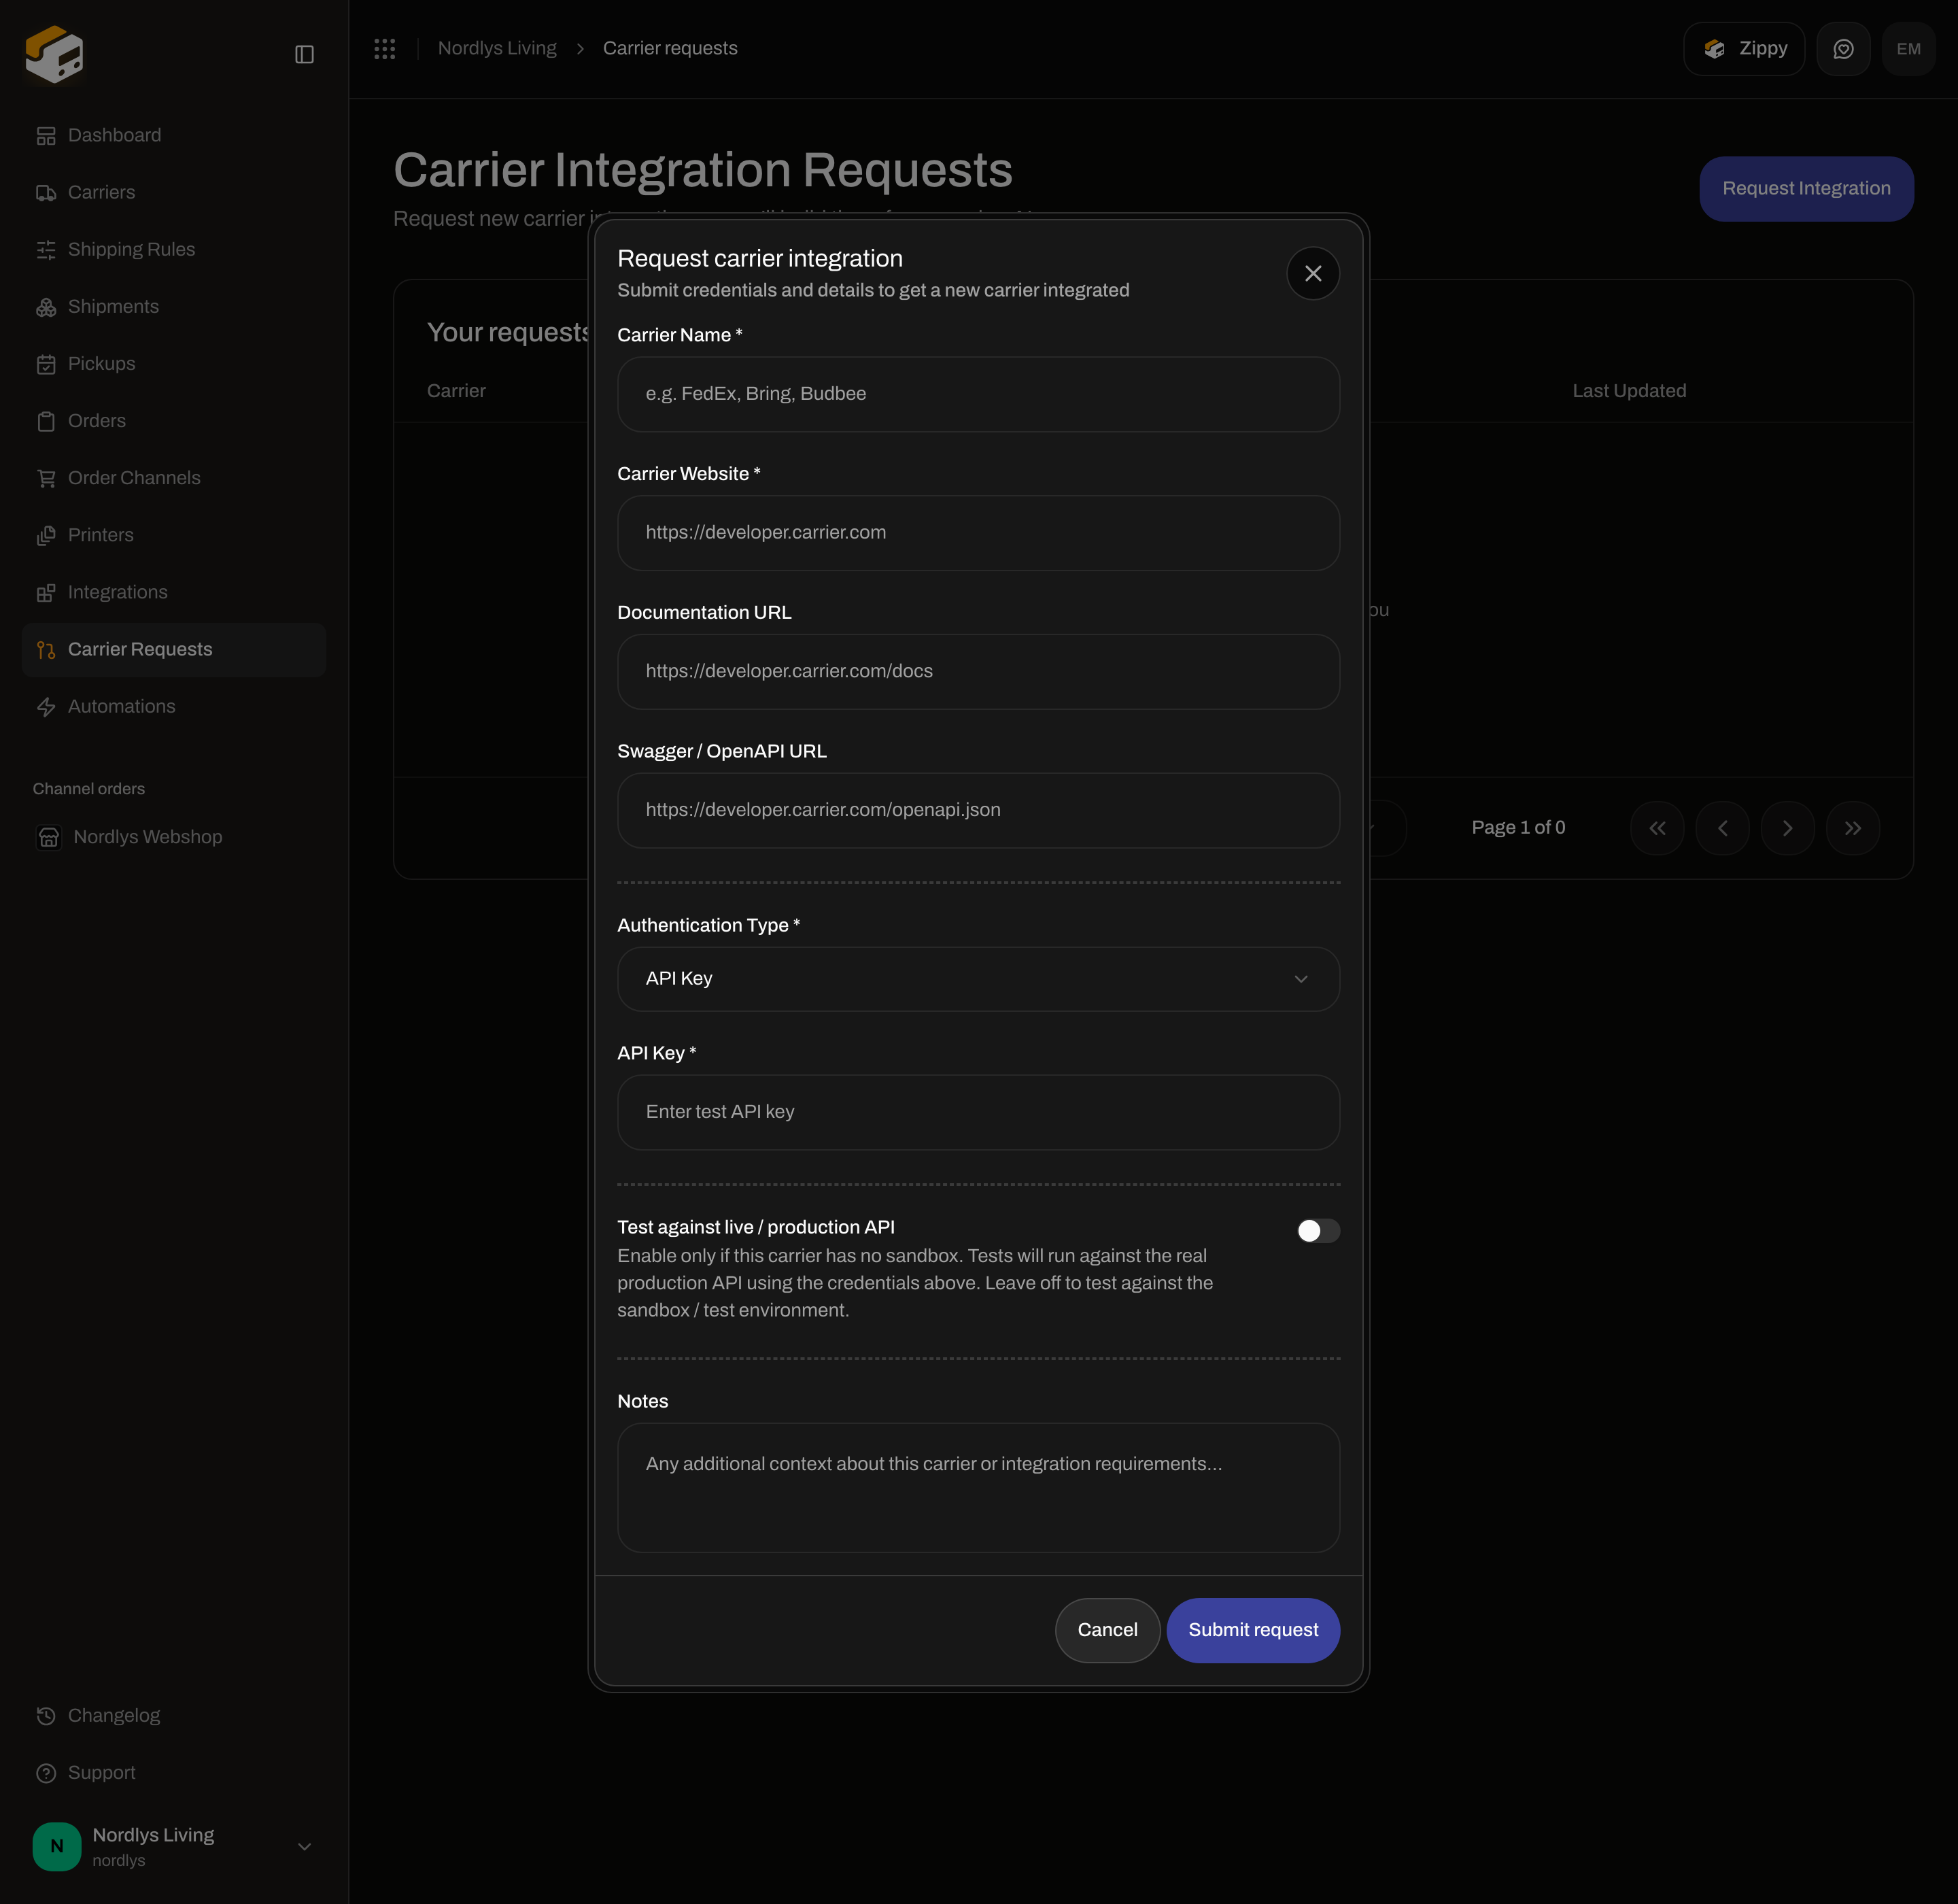The height and width of the screenshot is (1904, 1958).
Task: Open Shipping Rules page
Action: tap(174, 249)
